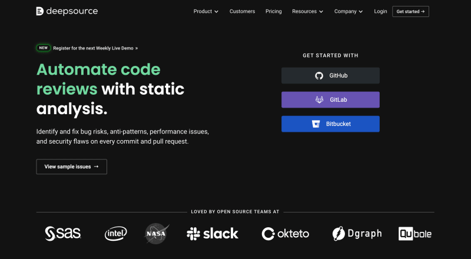This screenshot has height=259, width=471.
Task: Get started with Bitbucket button
Action: [x=330, y=124]
